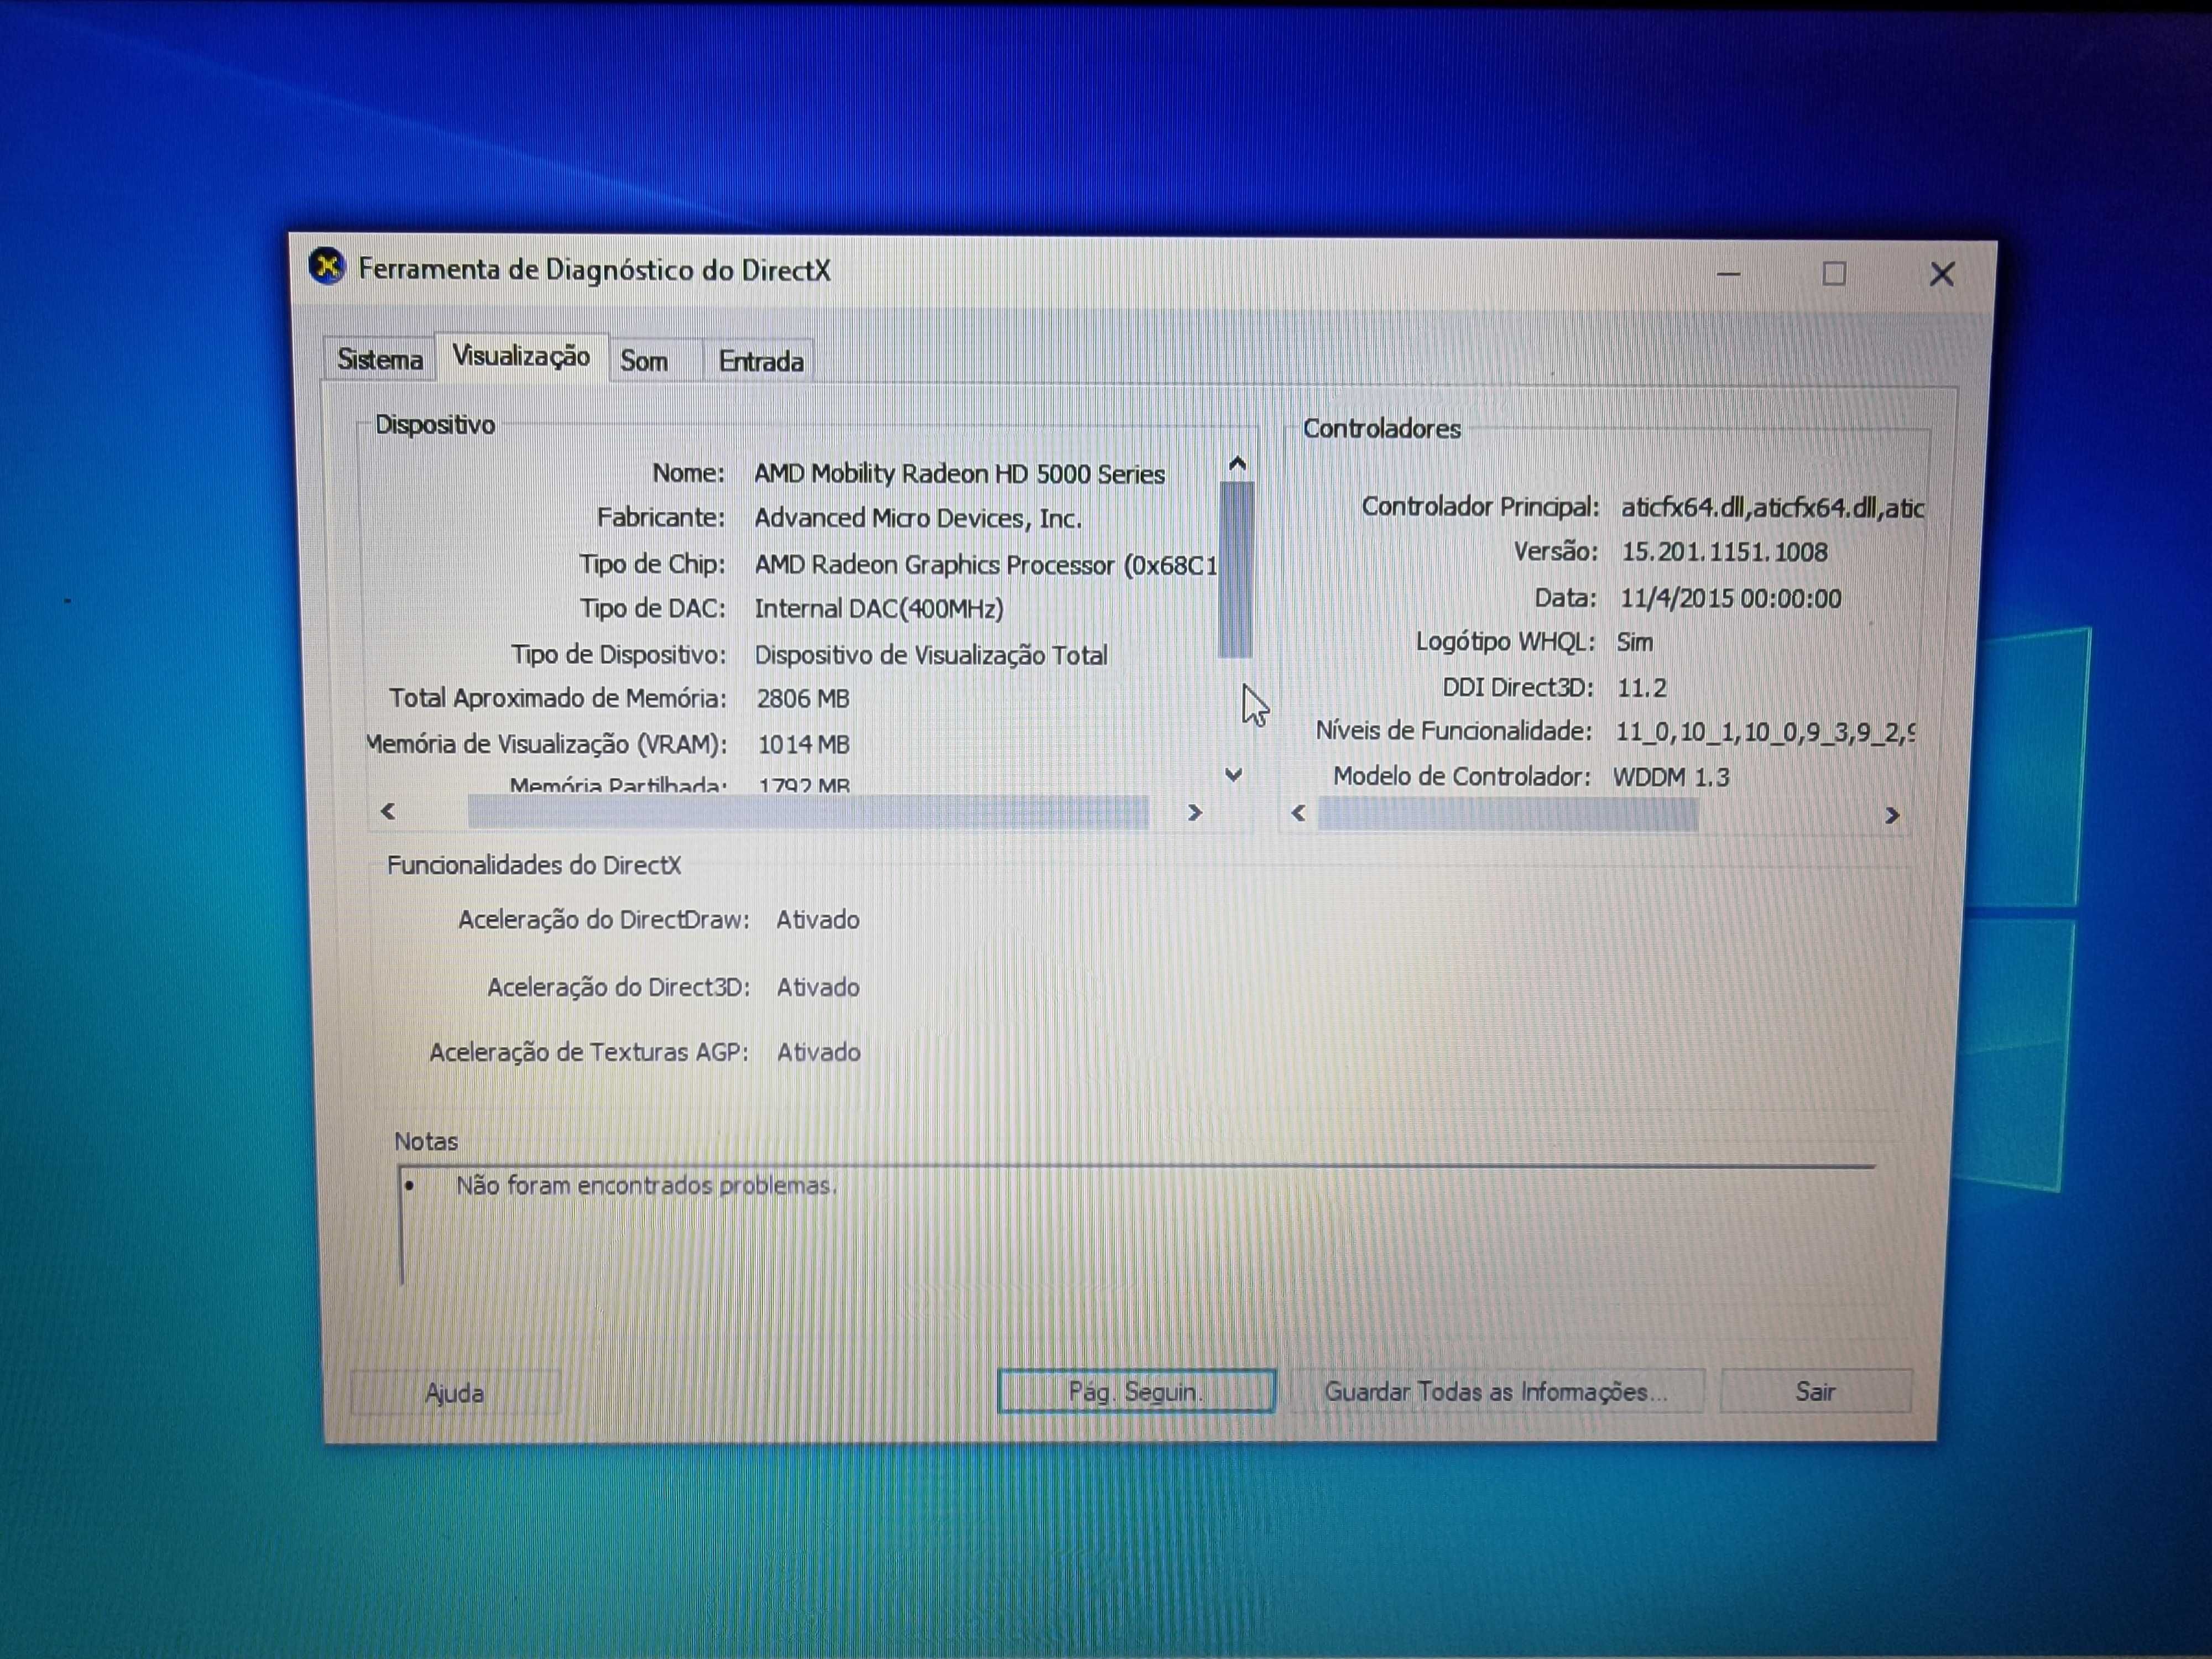Screen dimensions: 2212x1659
Task: Click the 'Fabricante:' label
Action: click(x=661, y=517)
